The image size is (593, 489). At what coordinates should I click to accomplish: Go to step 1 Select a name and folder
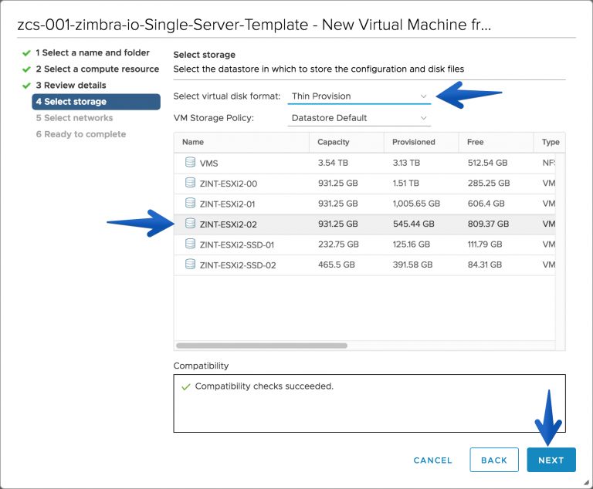[x=93, y=52]
